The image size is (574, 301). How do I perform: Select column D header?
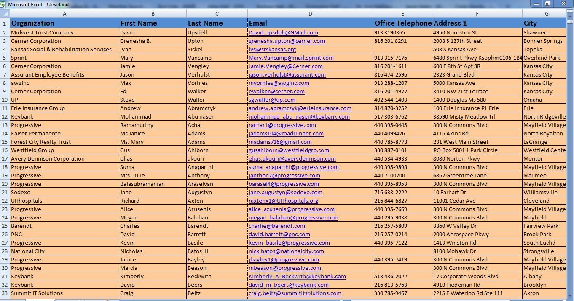310,13
